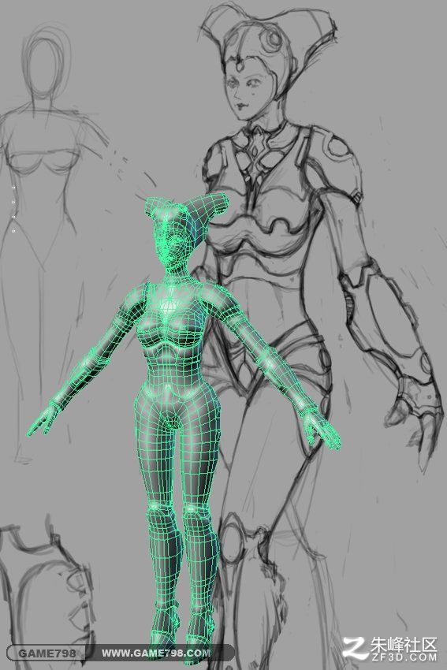Click the stylized Z logo icon
This screenshot has height=670, width=447.
(x=355, y=648)
